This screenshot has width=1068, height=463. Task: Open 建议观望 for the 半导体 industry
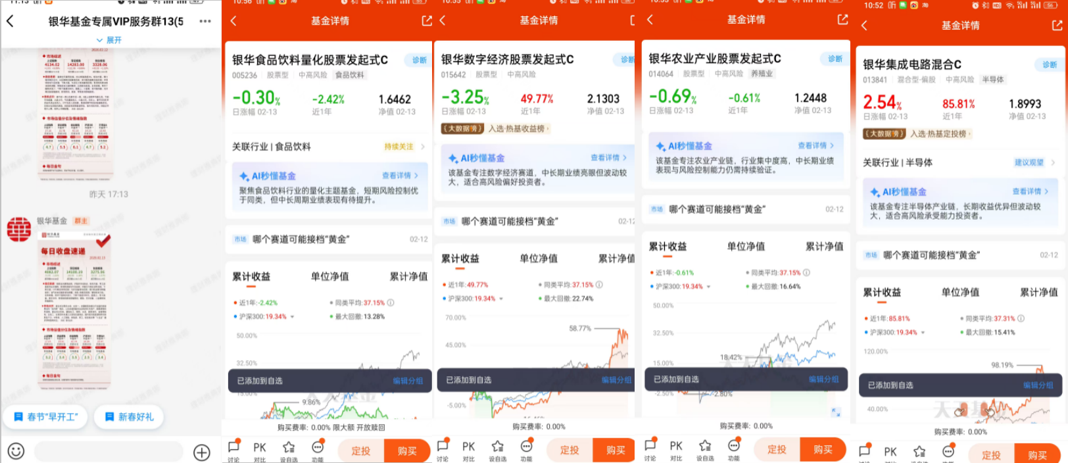(x=1034, y=162)
